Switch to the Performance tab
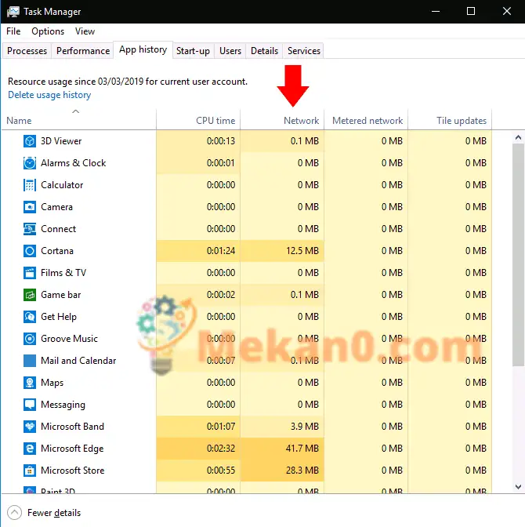Image resolution: width=525 pixels, height=527 pixels. tap(83, 51)
